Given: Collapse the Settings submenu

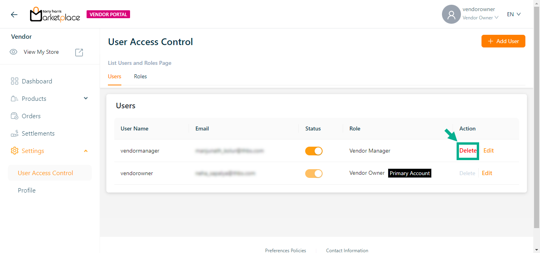Looking at the screenshot, I should point(86,151).
